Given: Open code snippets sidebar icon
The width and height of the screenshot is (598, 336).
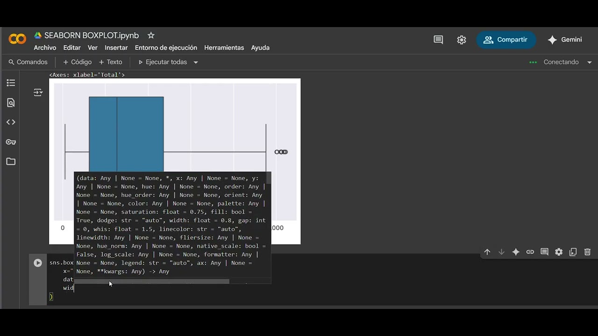Looking at the screenshot, I should pos(11,122).
